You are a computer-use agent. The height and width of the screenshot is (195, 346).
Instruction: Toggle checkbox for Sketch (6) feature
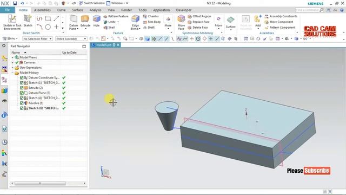22,108
